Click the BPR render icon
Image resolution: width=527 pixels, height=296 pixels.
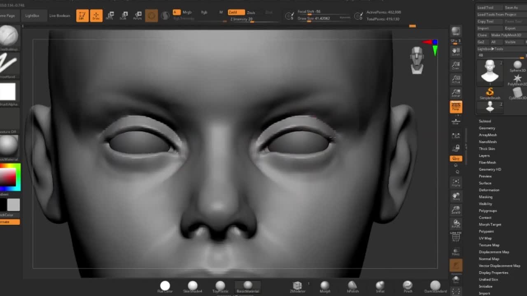click(x=456, y=32)
